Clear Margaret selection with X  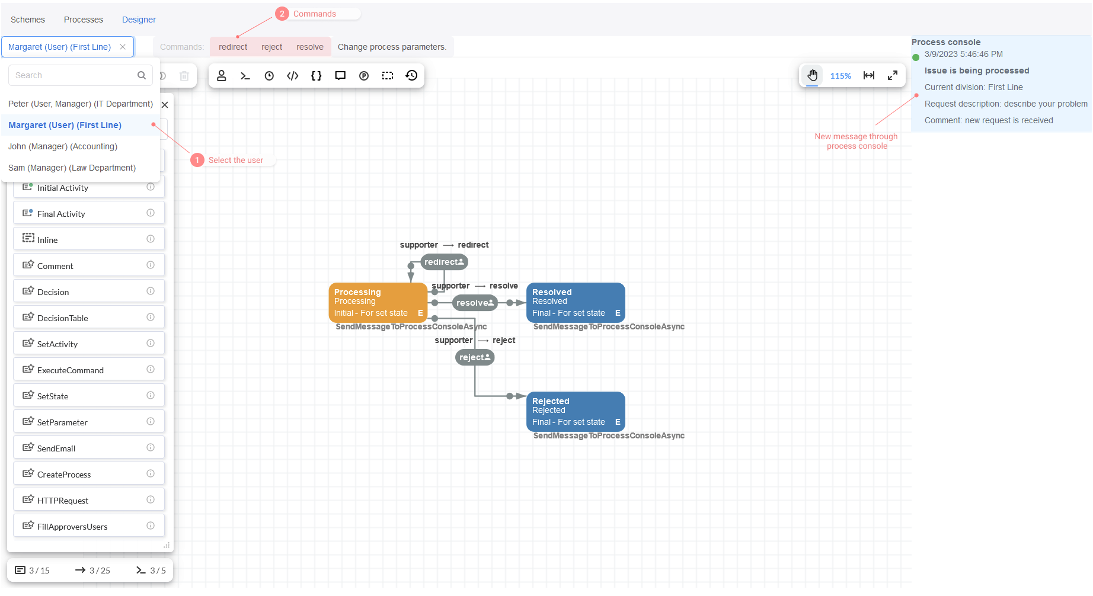pyautogui.click(x=123, y=47)
